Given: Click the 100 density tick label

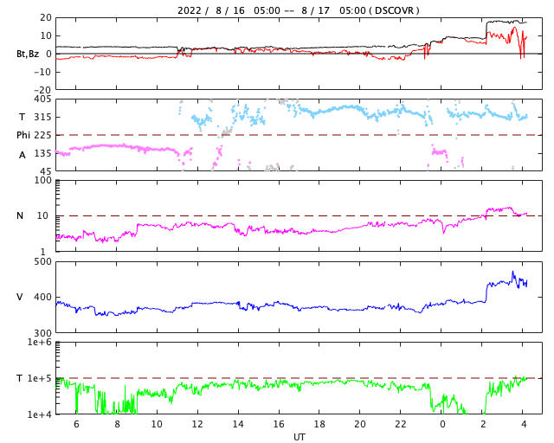Looking at the screenshot, I should [x=42, y=180].
